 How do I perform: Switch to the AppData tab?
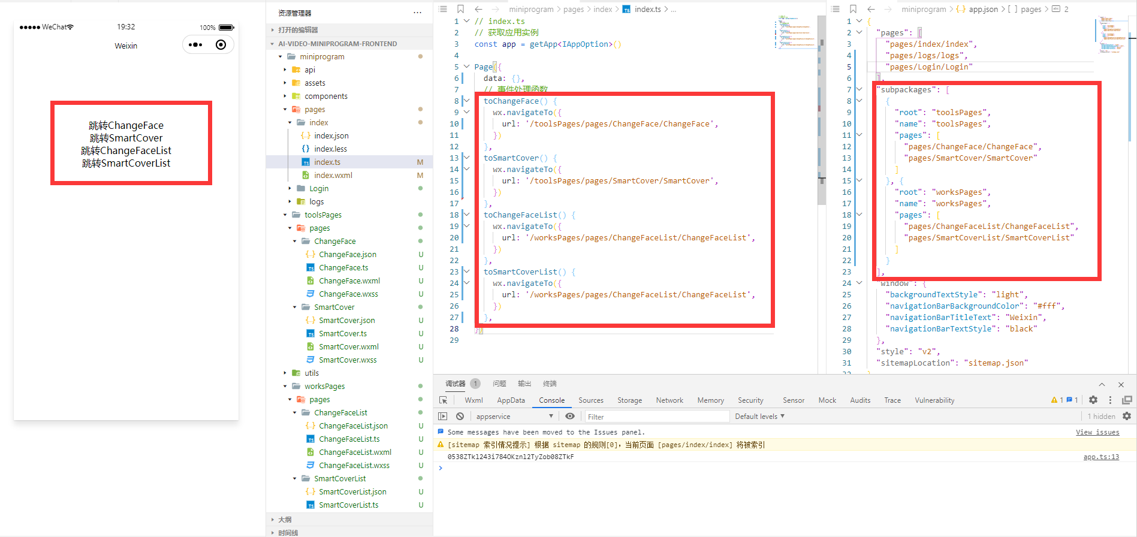tap(511, 400)
